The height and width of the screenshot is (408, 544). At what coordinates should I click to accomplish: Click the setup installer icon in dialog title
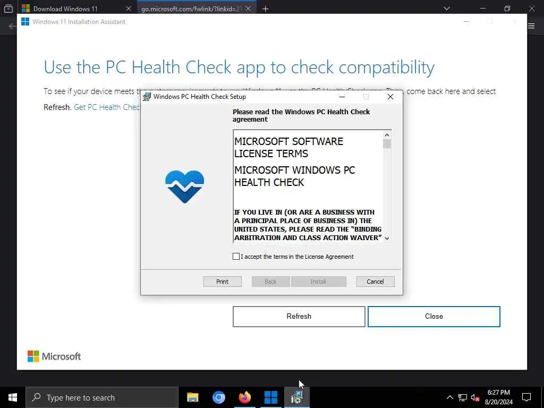[147, 97]
